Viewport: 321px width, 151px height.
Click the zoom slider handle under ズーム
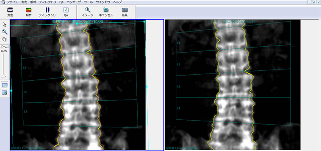[4, 77]
